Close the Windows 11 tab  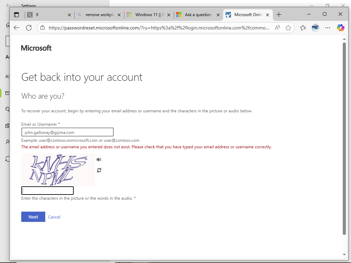[169, 15]
